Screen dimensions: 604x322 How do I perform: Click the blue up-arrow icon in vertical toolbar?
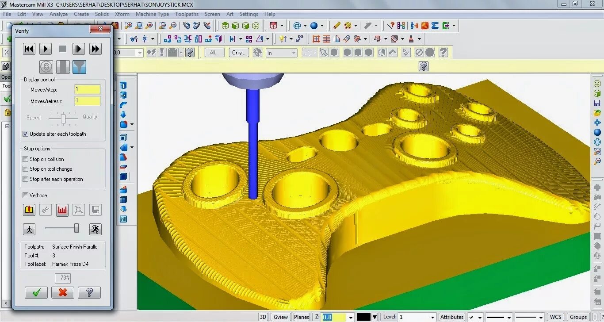[123, 85]
